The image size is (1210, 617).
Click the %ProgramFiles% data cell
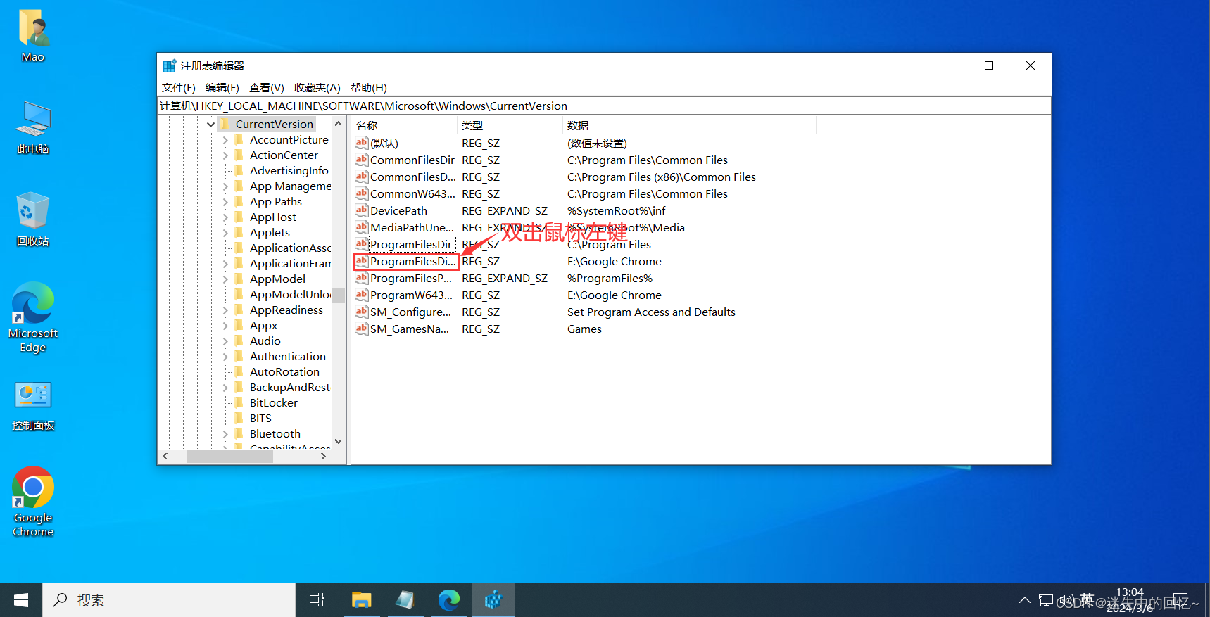click(x=610, y=278)
